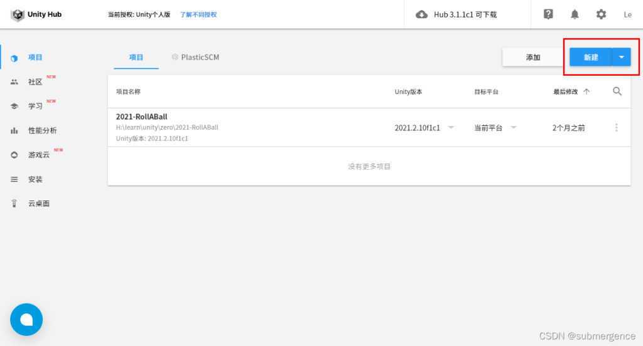Viewport: 643px width, 346px height.
Task: Click the 添加 button
Action: point(532,57)
